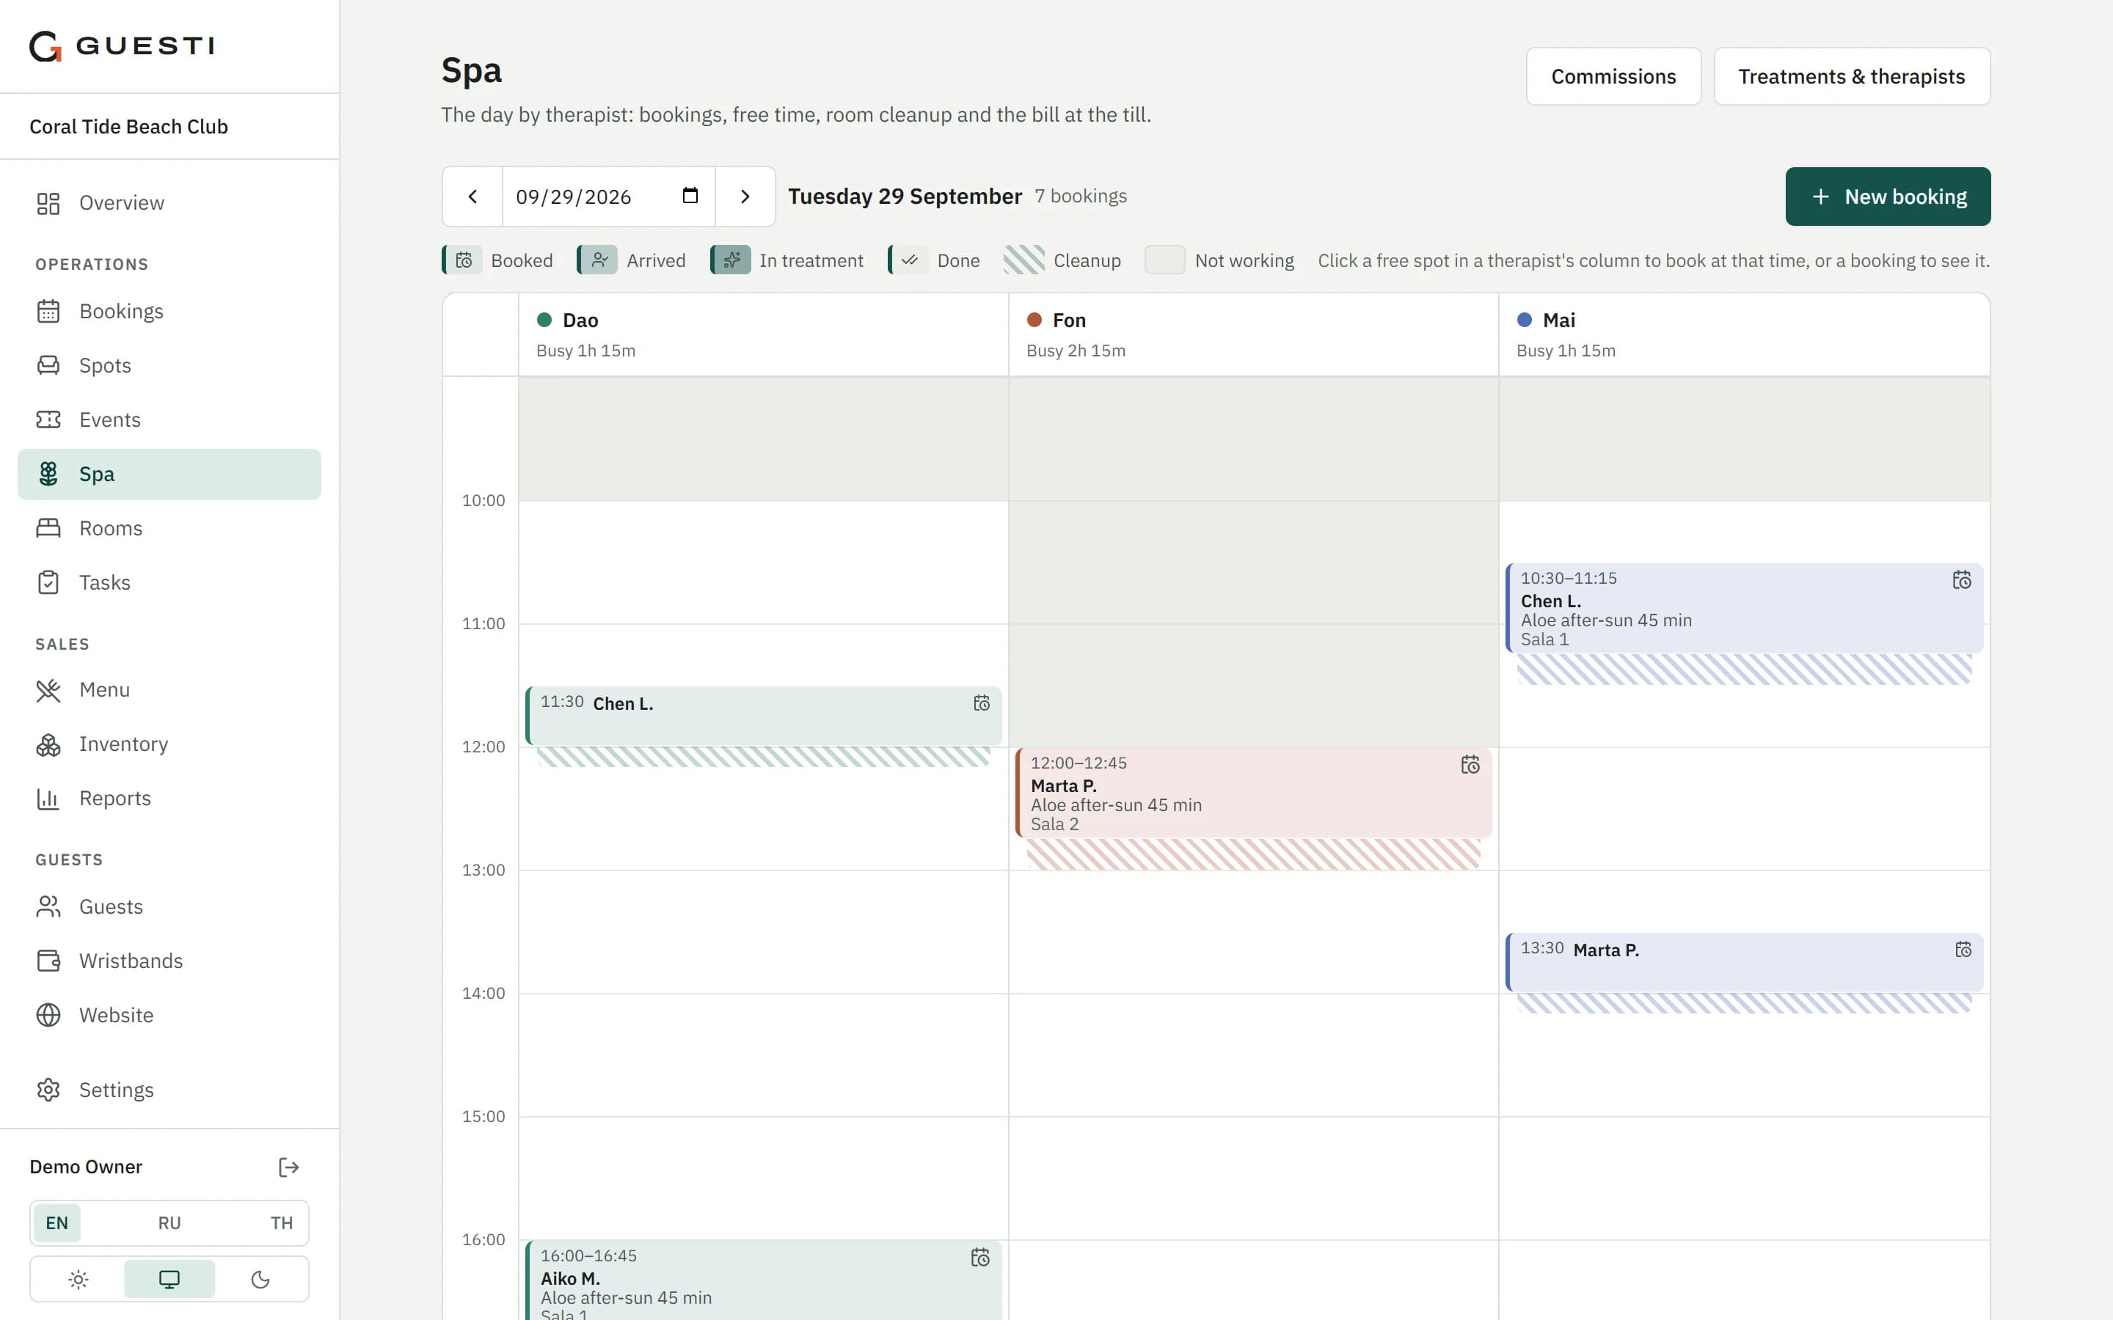Screen dimensions: 2113x1320
Task: Go to the next day
Action: click(x=745, y=197)
